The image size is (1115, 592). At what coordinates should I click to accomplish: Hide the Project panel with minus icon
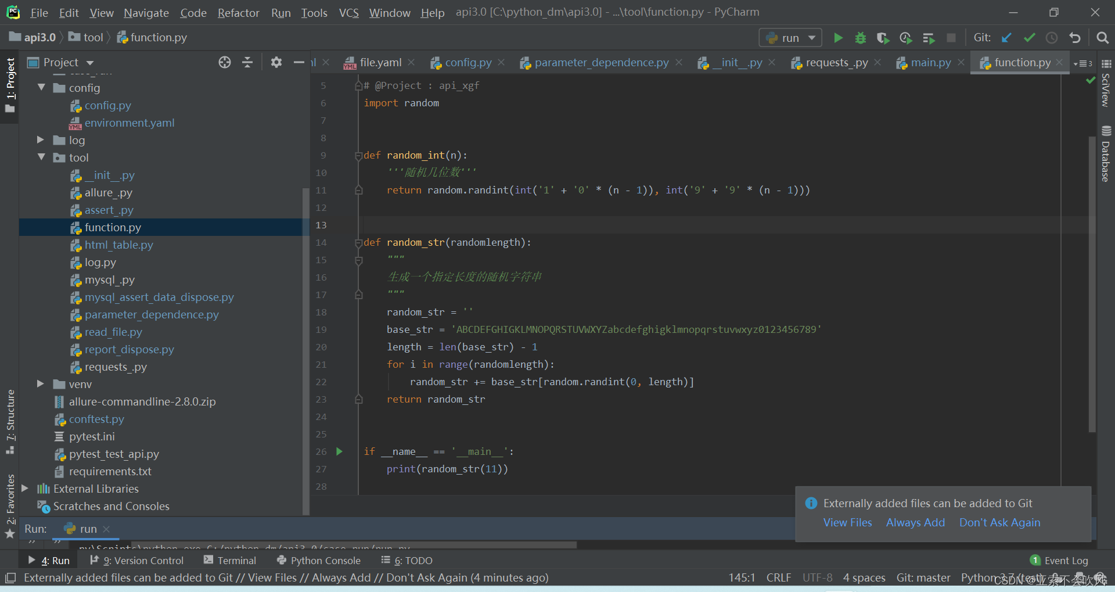(x=298, y=62)
